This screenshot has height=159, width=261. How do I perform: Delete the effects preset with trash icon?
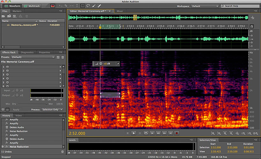coord(62,57)
